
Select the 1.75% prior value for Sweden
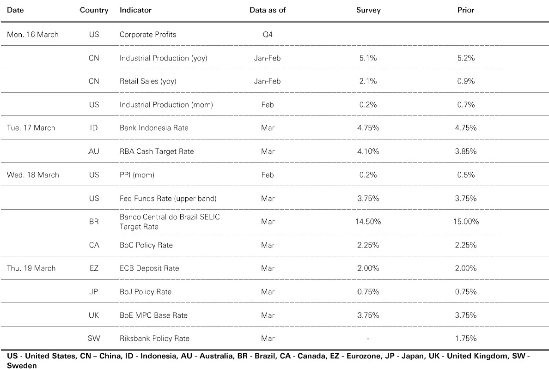pos(465,339)
